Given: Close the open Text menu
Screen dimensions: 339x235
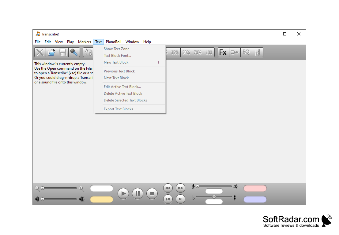Looking at the screenshot, I should coord(98,42).
